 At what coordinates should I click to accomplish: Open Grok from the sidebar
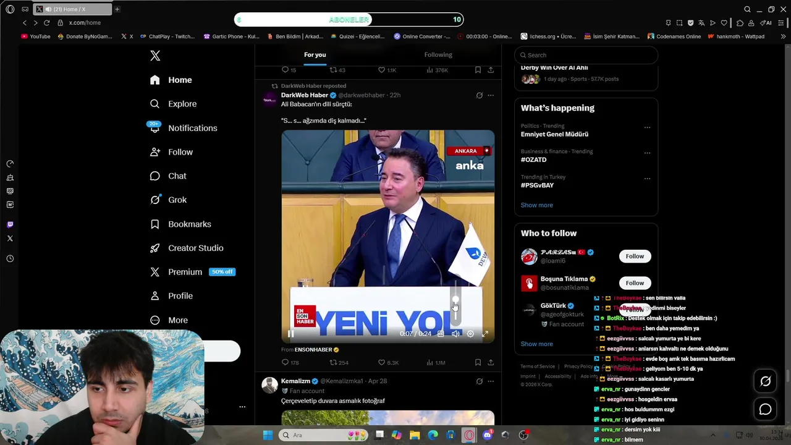(x=168, y=200)
